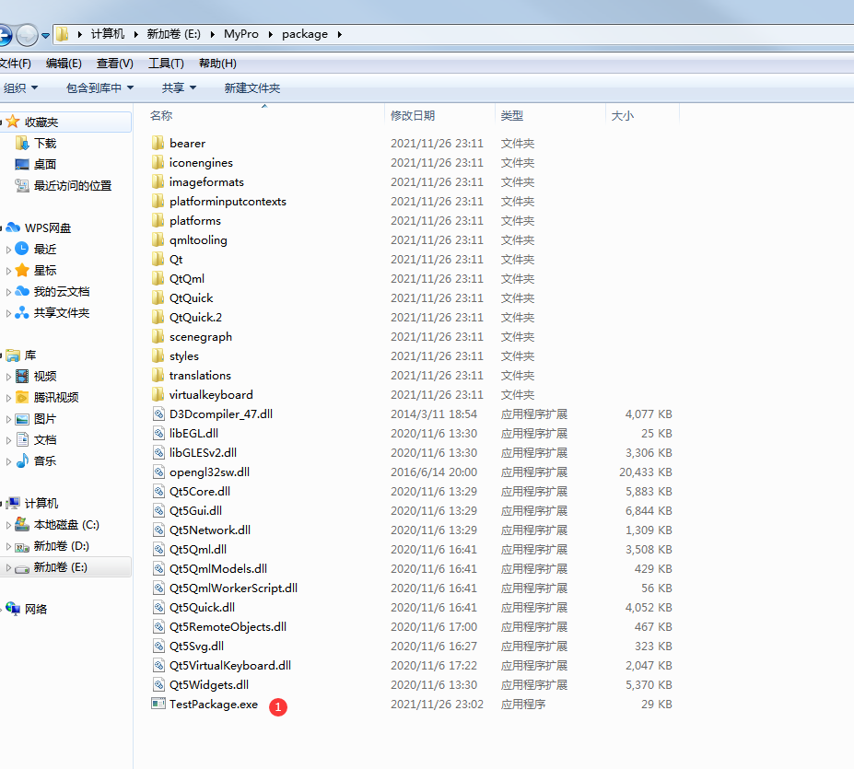Click the WPS网盘 cloud icon
Screen dimensions: 854x769
click(x=13, y=227)
